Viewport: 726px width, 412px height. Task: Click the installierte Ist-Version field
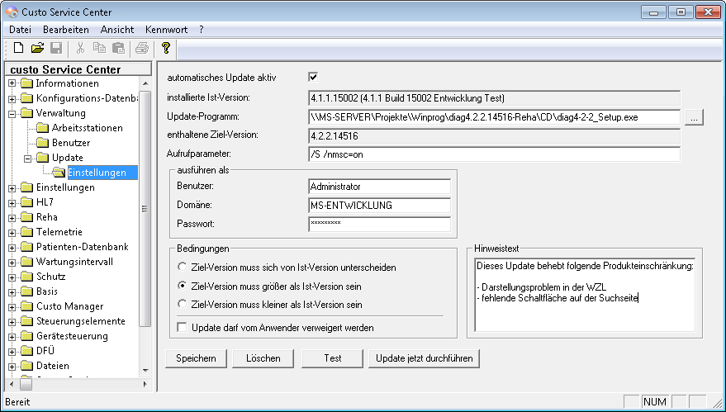pos(494,98)
